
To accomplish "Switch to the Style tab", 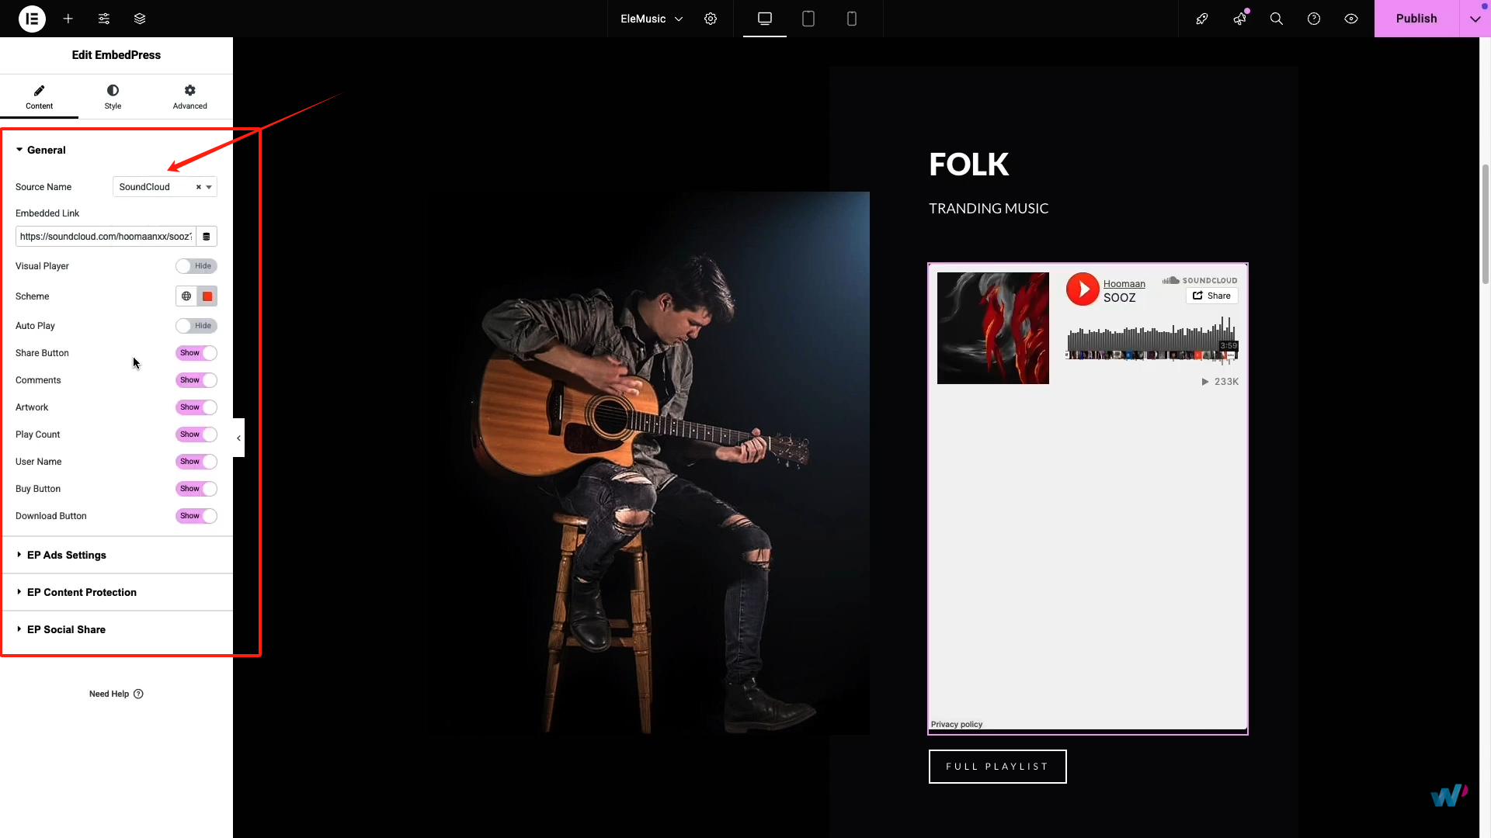I will click(113, 97).
